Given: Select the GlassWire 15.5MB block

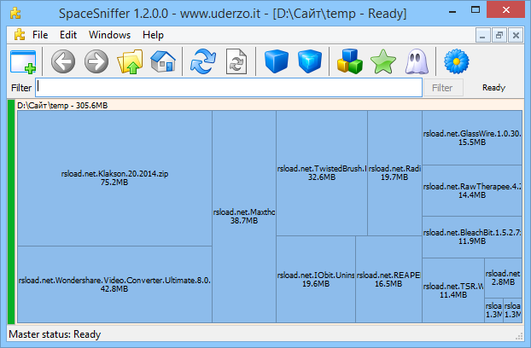Looking at the screenshot, I should 472,138.
